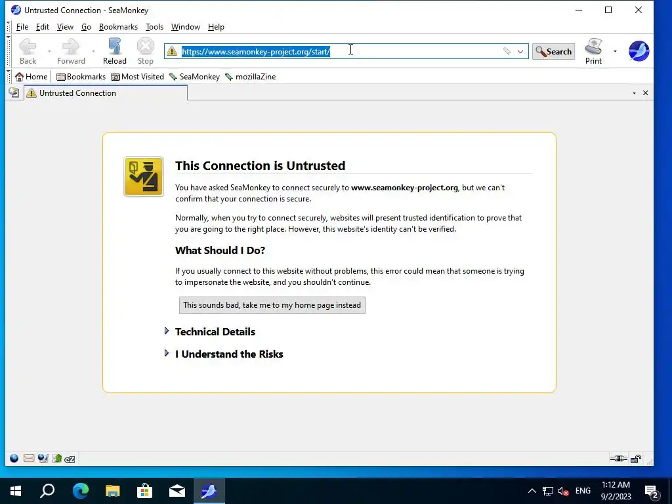Open Windows taskbar search
This screenshot has width=672, height=504.
point(47,491)
